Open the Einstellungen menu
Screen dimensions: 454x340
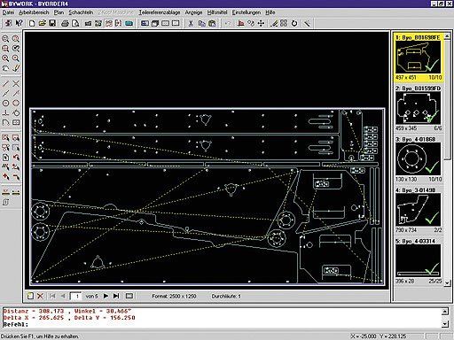tap(247, 12)
